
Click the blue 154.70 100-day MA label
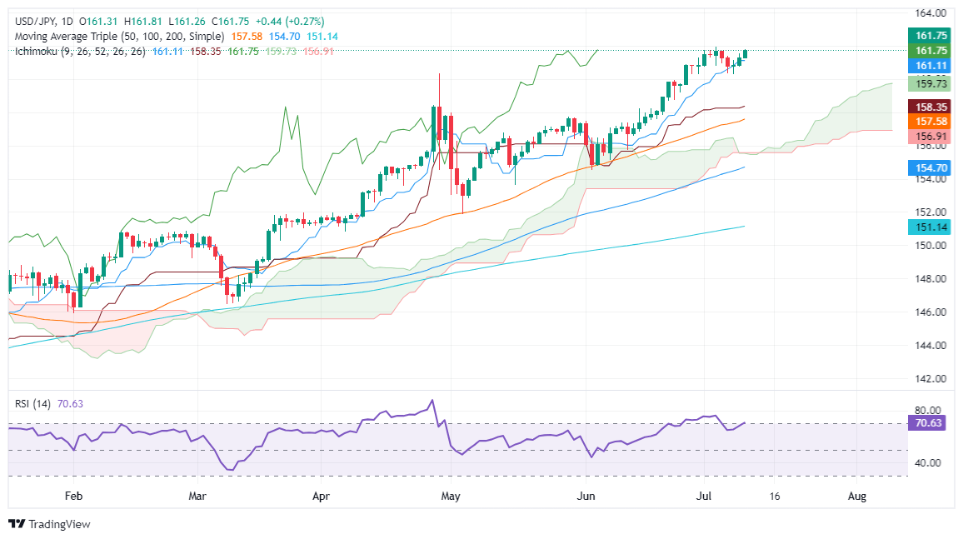930,167
